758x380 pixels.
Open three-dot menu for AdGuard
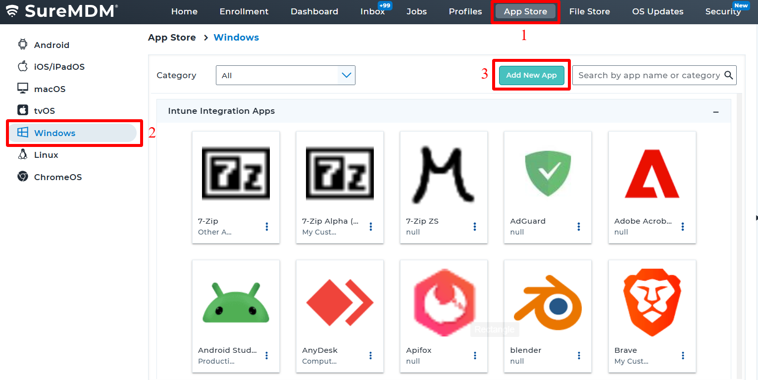(x=578, y=227)
